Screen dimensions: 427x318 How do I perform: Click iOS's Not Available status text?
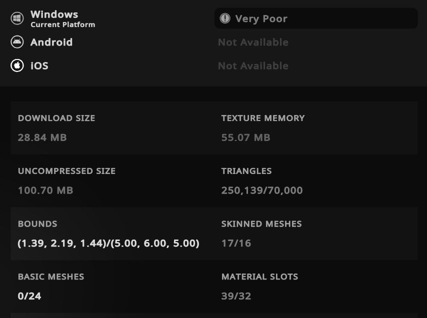point(253,65)
